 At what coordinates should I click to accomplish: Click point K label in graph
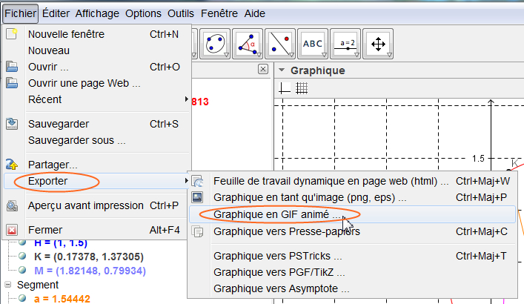point(514,163)
